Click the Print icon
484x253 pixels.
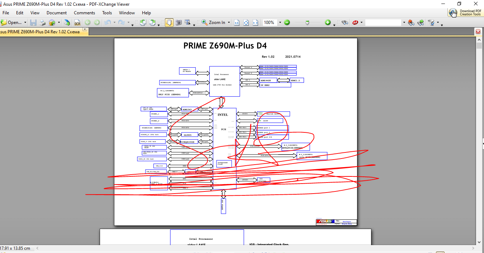pyautogui.click(x=42, y=23)
